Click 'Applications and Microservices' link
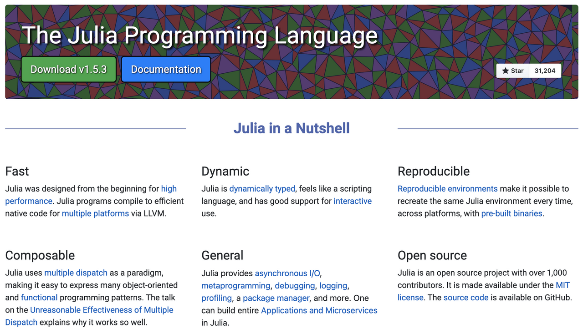This screenshot has height=334, width=583. click(x=319, y=310)
